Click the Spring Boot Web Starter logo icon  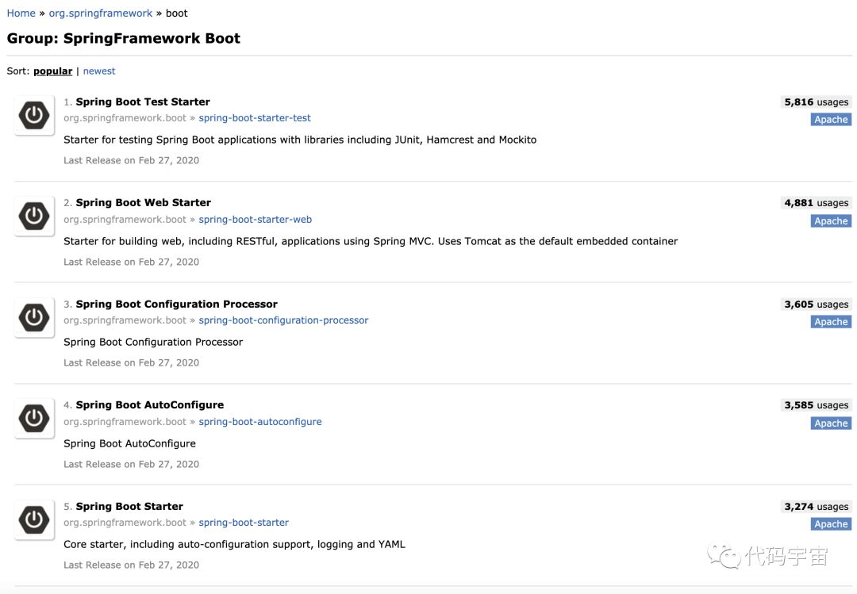click(x=33, y=217)
